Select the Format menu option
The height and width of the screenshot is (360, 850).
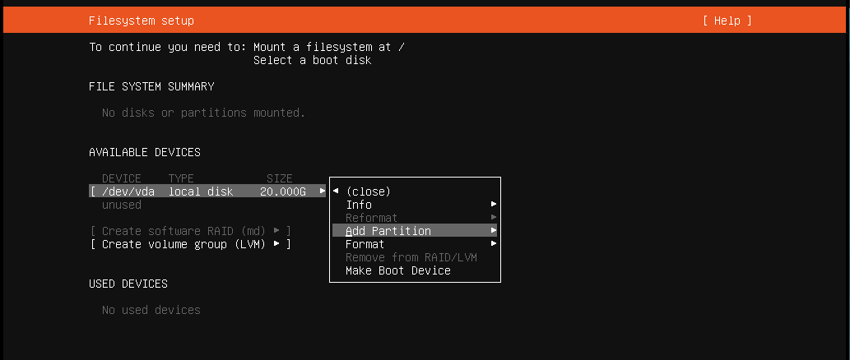[365, 243]
